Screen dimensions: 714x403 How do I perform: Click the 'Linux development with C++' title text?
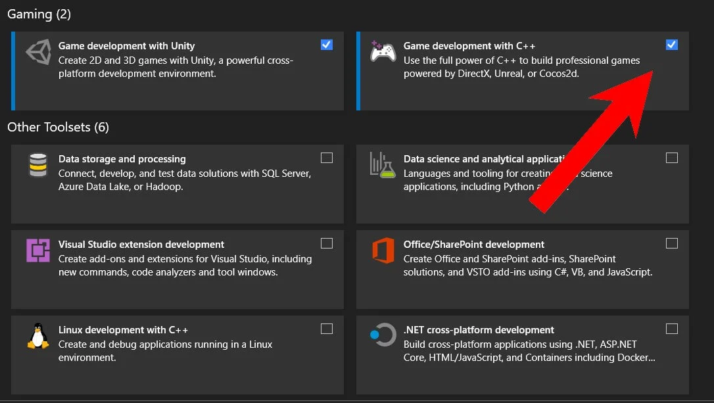tap(123, 330)
